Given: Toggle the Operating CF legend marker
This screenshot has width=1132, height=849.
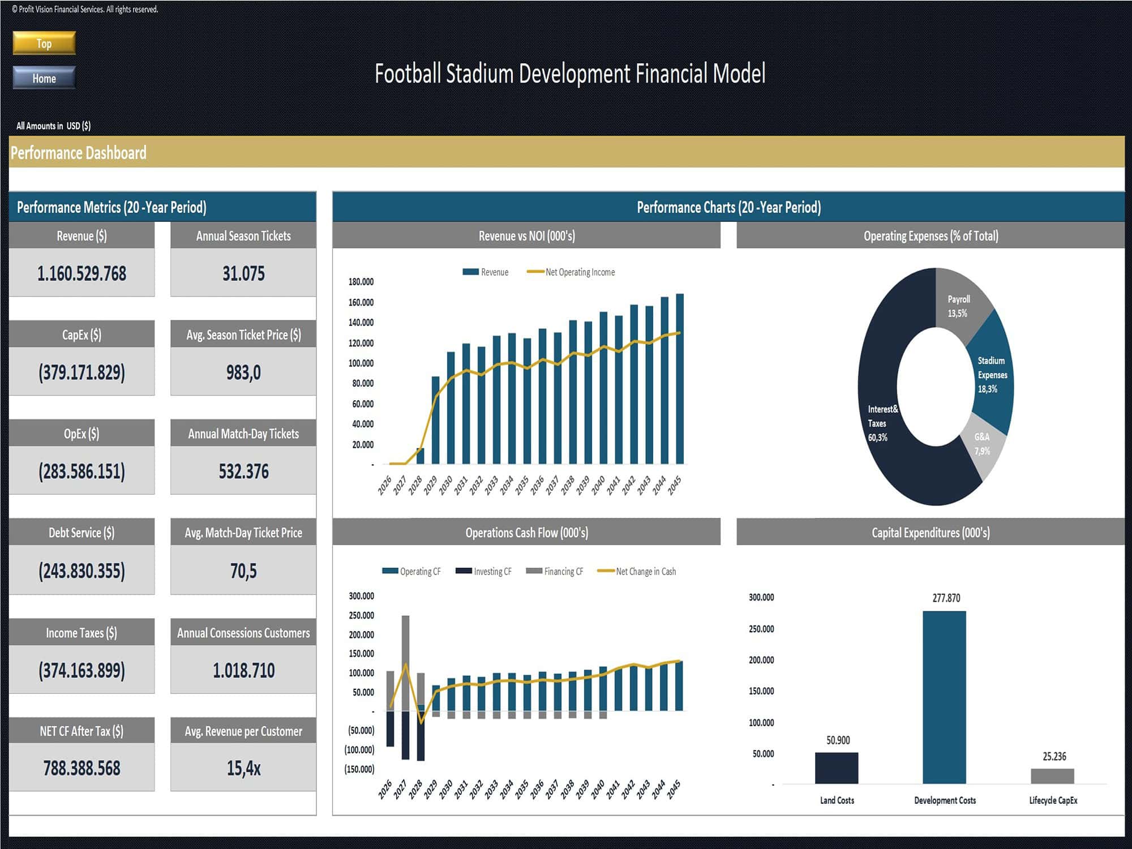Looking at the screenshot, I should coord(392,572).
